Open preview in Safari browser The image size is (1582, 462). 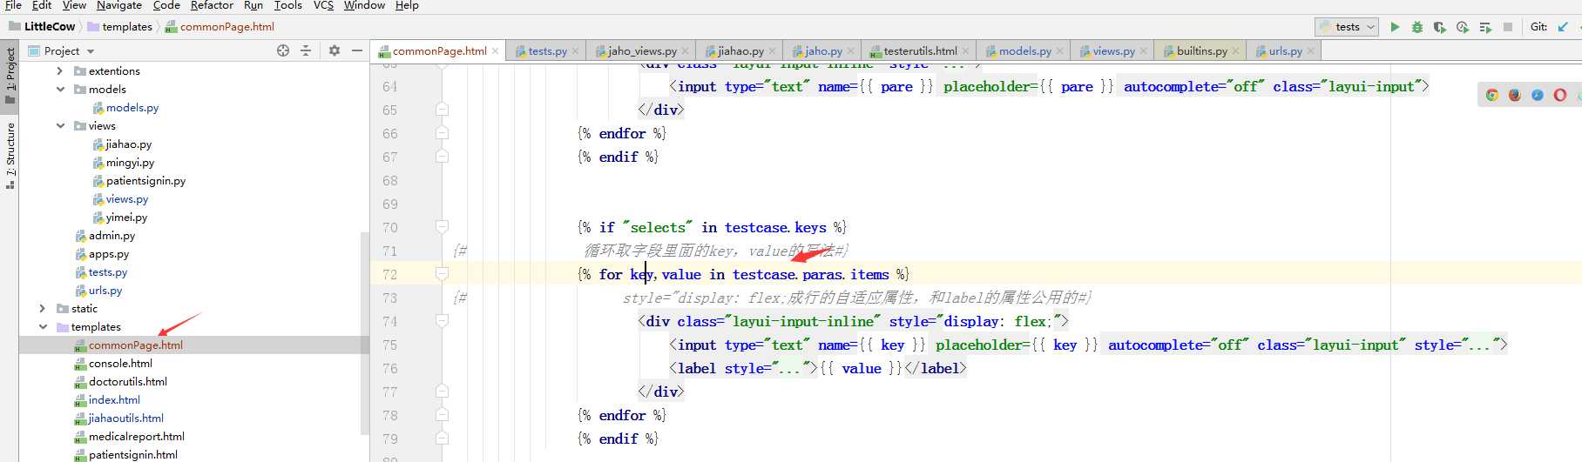(x=1538, y=95)
